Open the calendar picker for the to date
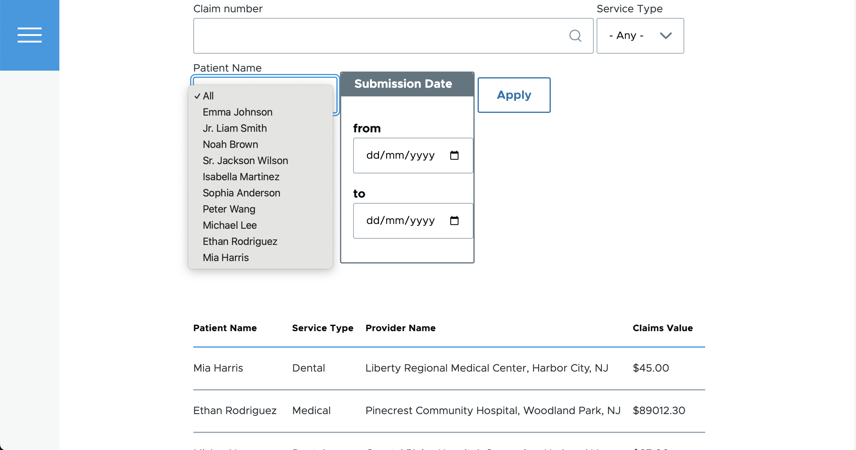The height and width of the screenshot is (450, 856). [454, 221]
